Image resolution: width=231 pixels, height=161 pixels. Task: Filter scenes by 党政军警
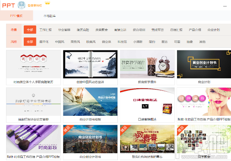click(158, 30)
